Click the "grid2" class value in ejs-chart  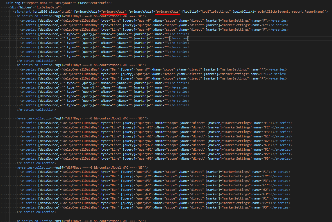point(66,12)
